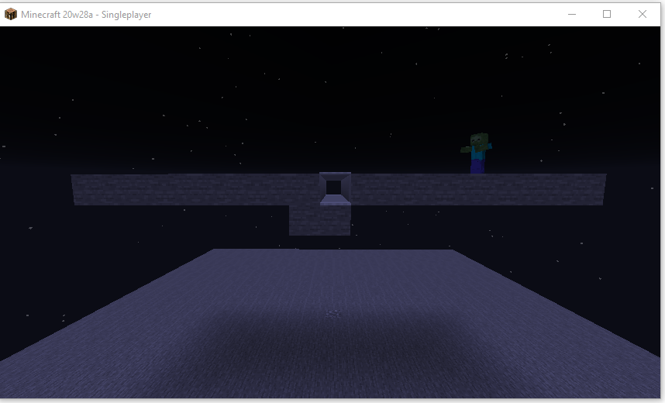Close the Minecraft 20w28a window
Screen dimensions: 665x403
642,15
